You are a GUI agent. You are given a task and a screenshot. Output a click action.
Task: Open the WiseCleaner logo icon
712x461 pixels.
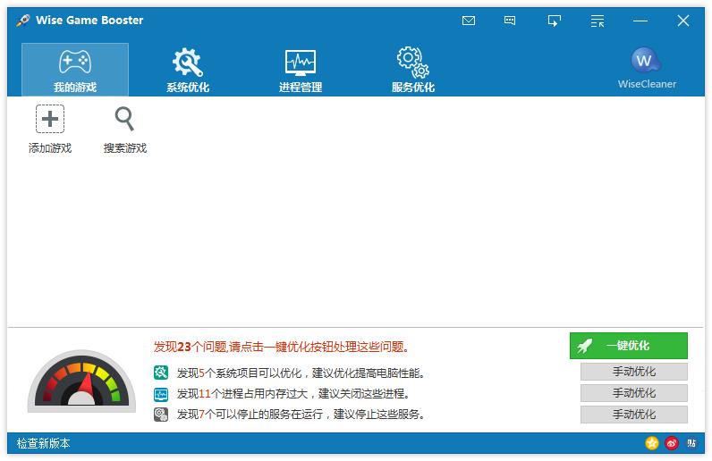pyautogui.click(x=646, y=61)
